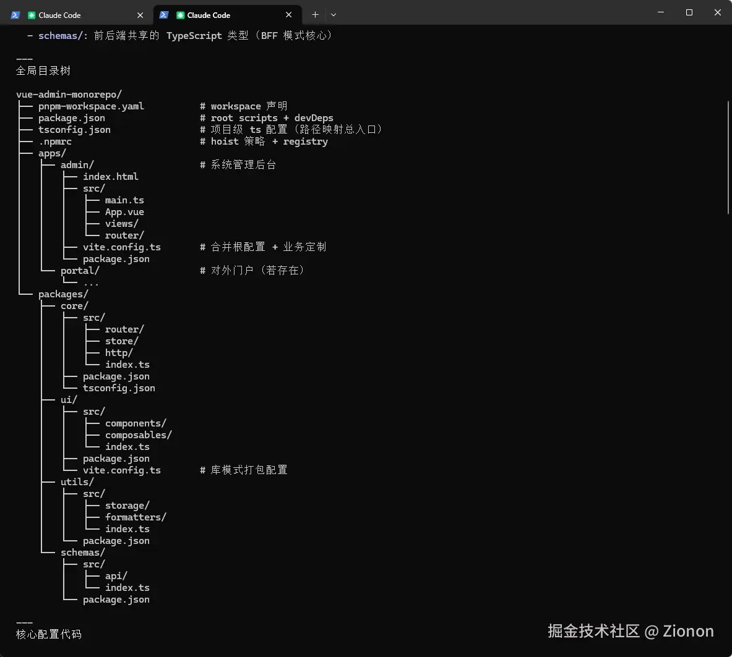Image resolution: width=732 pixels, height=657 pixels.
Task: Click the '# root scripts + devDeps' comment
Action: pyautogui.click(x=267, y=118)
